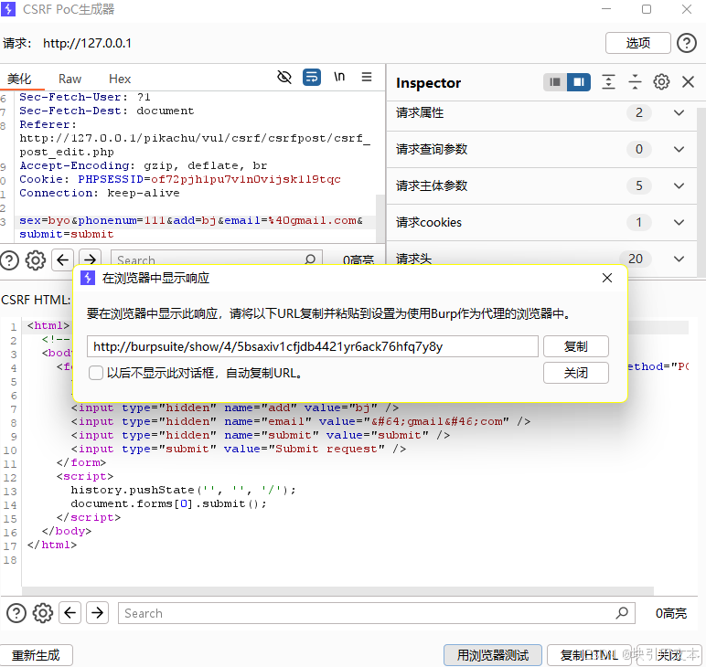Switch Inspector to right column layout

(x=579, y=82)
